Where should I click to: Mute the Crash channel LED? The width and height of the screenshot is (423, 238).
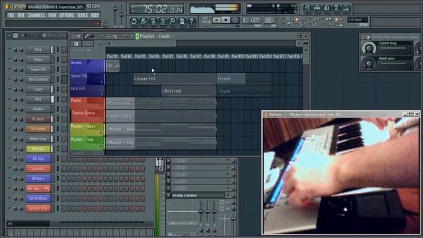10,89
